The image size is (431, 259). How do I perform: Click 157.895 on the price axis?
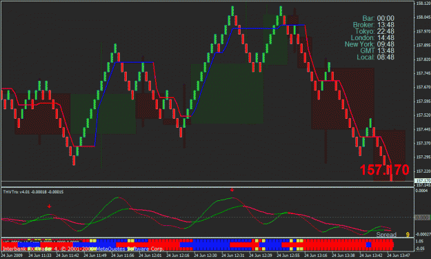point(423,46)
